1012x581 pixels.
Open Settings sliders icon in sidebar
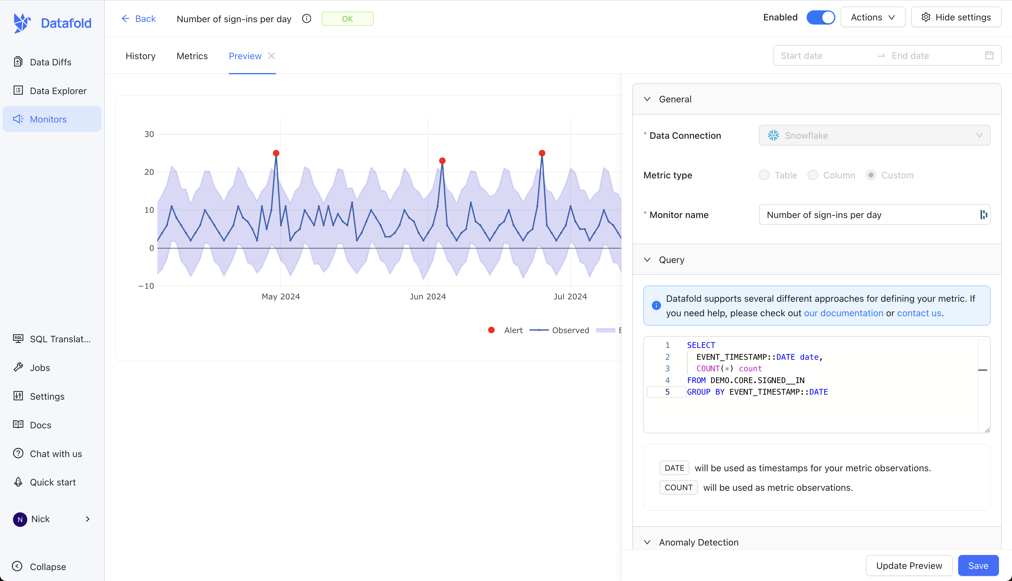click(18, 396)
